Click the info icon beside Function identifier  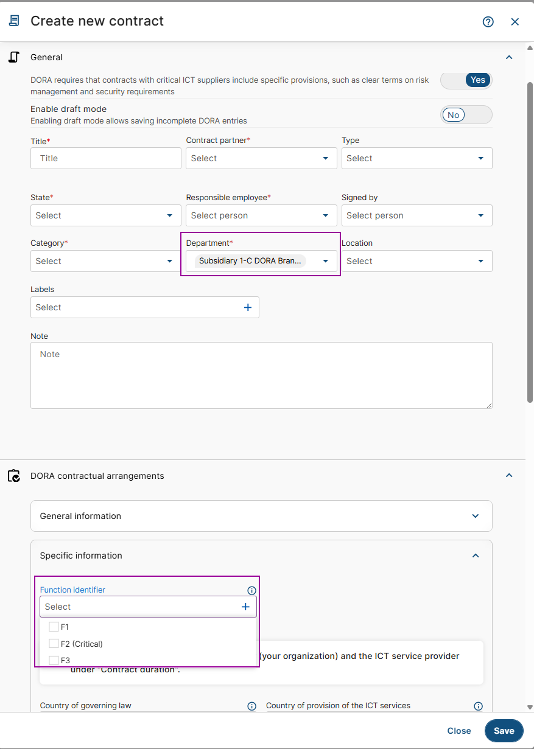click(x=251, y=590)
